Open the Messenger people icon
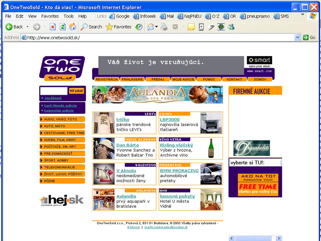This screenshot has height=241, width=321. coord(231,27)
